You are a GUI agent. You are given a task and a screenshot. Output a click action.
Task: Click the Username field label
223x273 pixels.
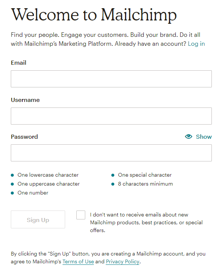coord(25,100)
